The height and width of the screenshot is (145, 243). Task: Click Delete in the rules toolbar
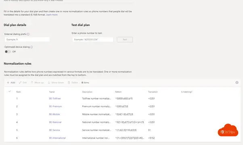(x=73, y=83)
